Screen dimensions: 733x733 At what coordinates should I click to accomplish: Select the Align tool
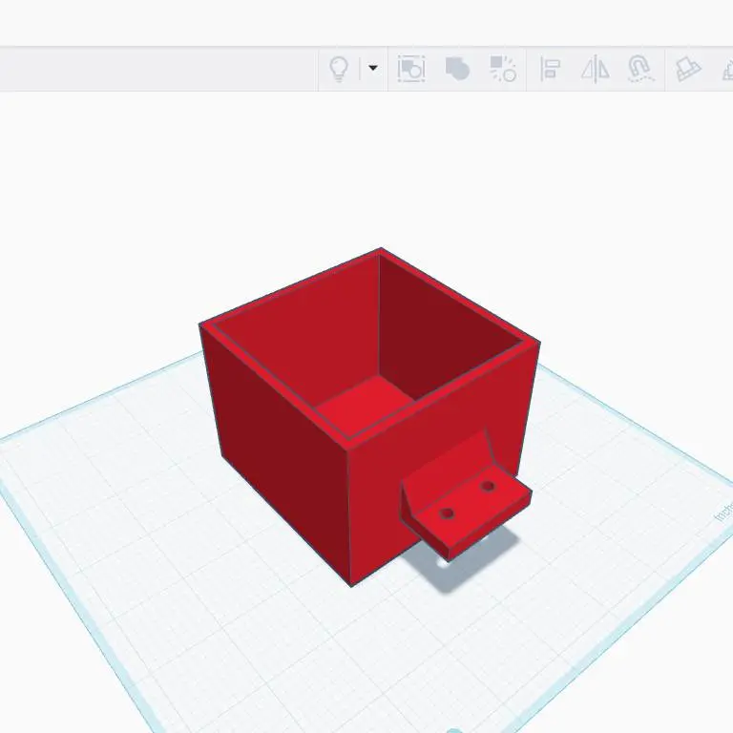click(x=550, y=69)
